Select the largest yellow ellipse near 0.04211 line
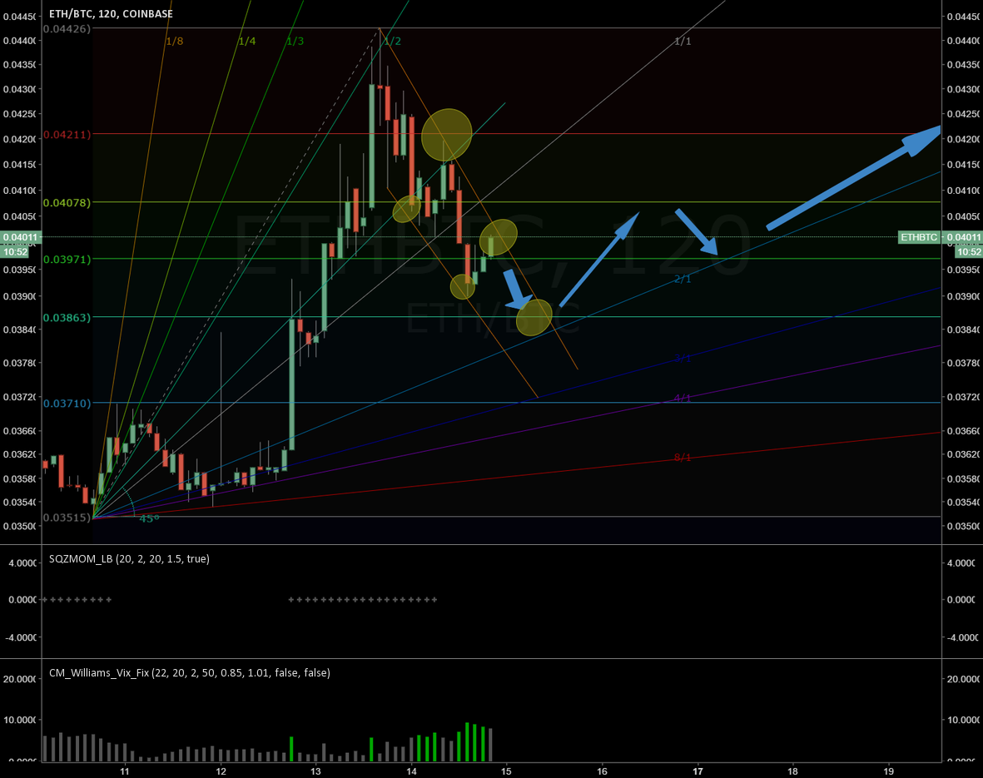983x778 pixels. click(447, 134)
